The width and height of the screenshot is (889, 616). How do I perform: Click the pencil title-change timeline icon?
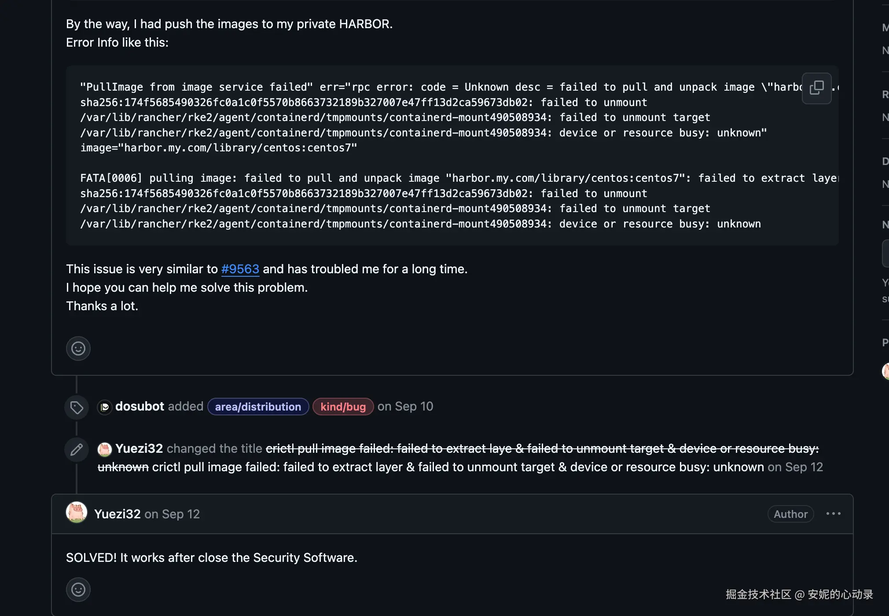click(77, 450)
